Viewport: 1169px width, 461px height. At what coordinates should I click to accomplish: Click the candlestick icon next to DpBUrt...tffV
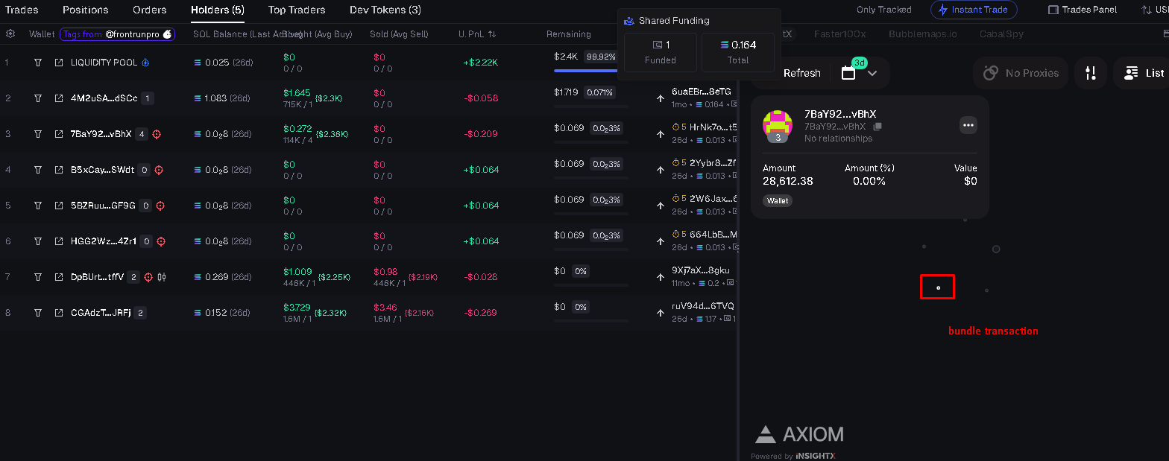[x=162, y=277]
